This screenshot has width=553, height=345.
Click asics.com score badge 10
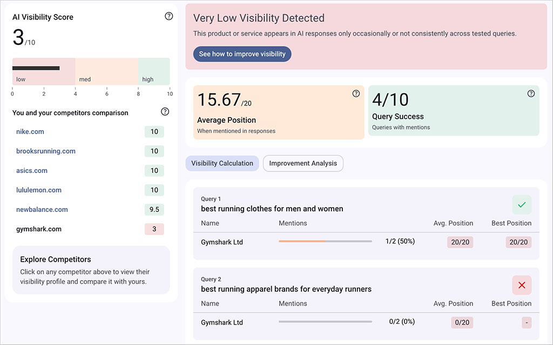point(154,170)
